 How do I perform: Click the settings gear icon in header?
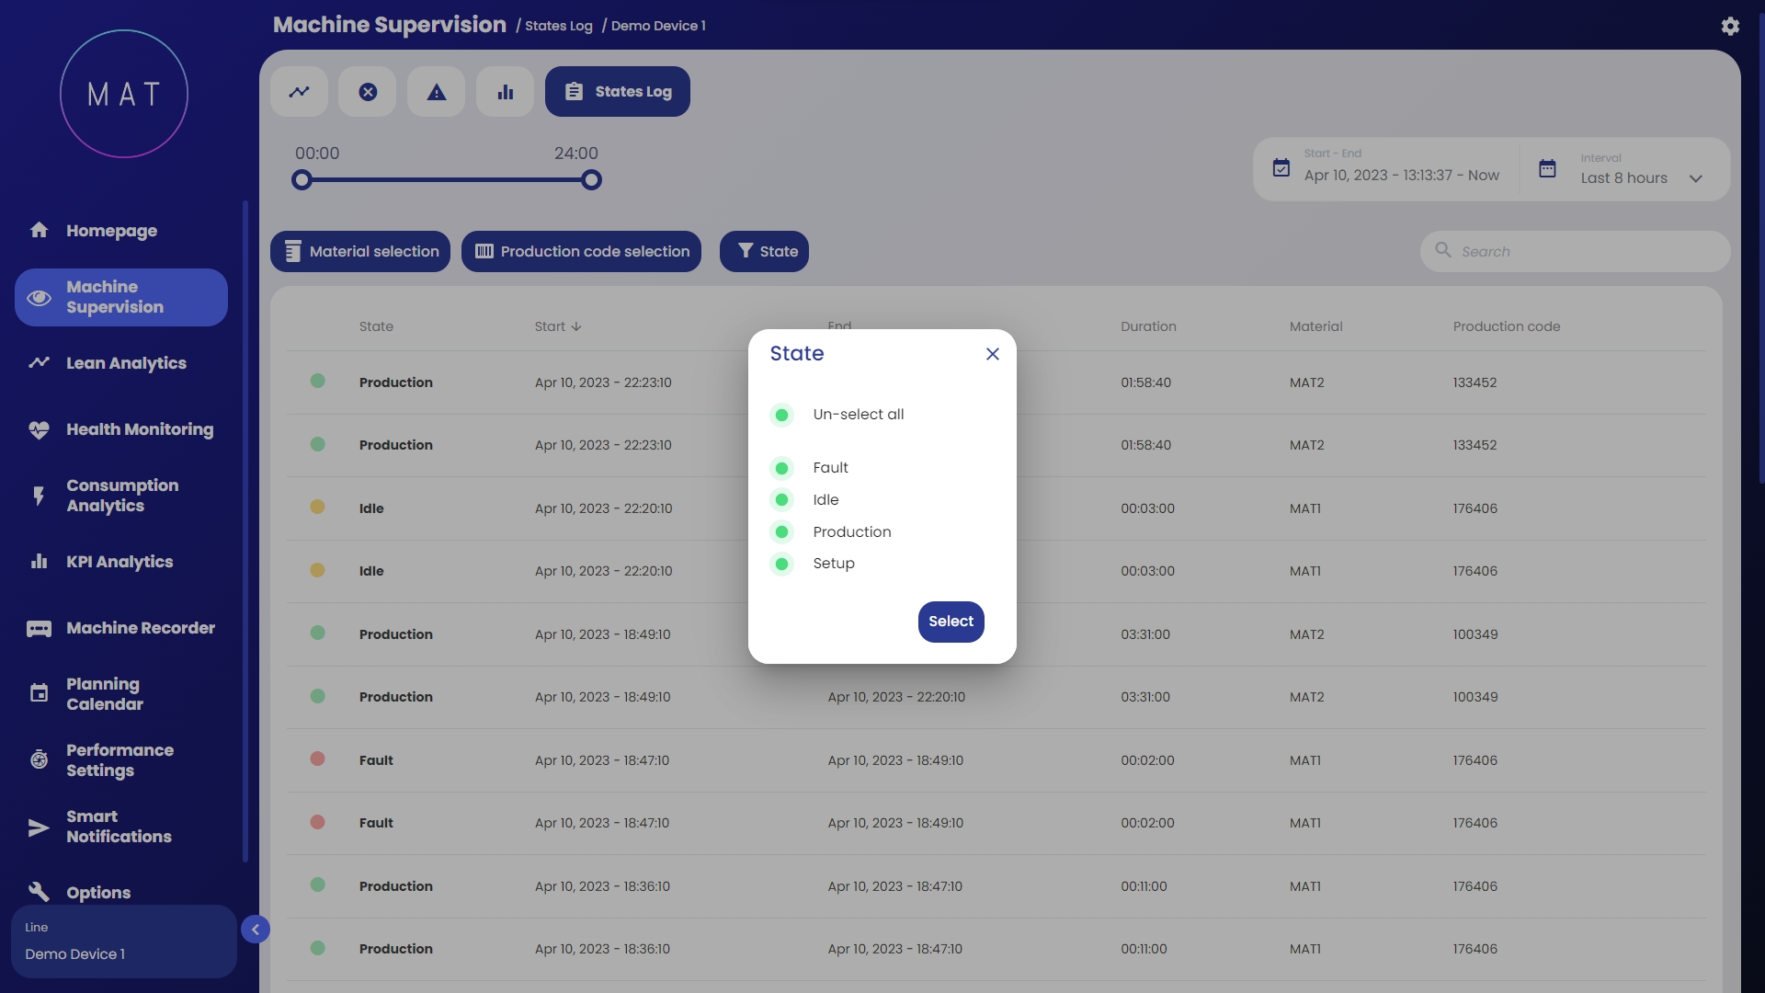1730,26
